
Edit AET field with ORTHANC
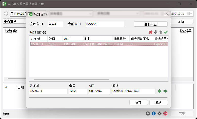99,91
